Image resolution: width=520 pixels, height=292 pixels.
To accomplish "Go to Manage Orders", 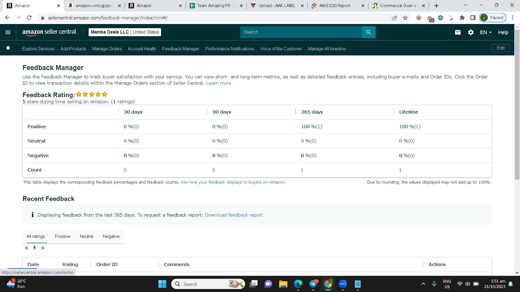I will pos(107,49).
